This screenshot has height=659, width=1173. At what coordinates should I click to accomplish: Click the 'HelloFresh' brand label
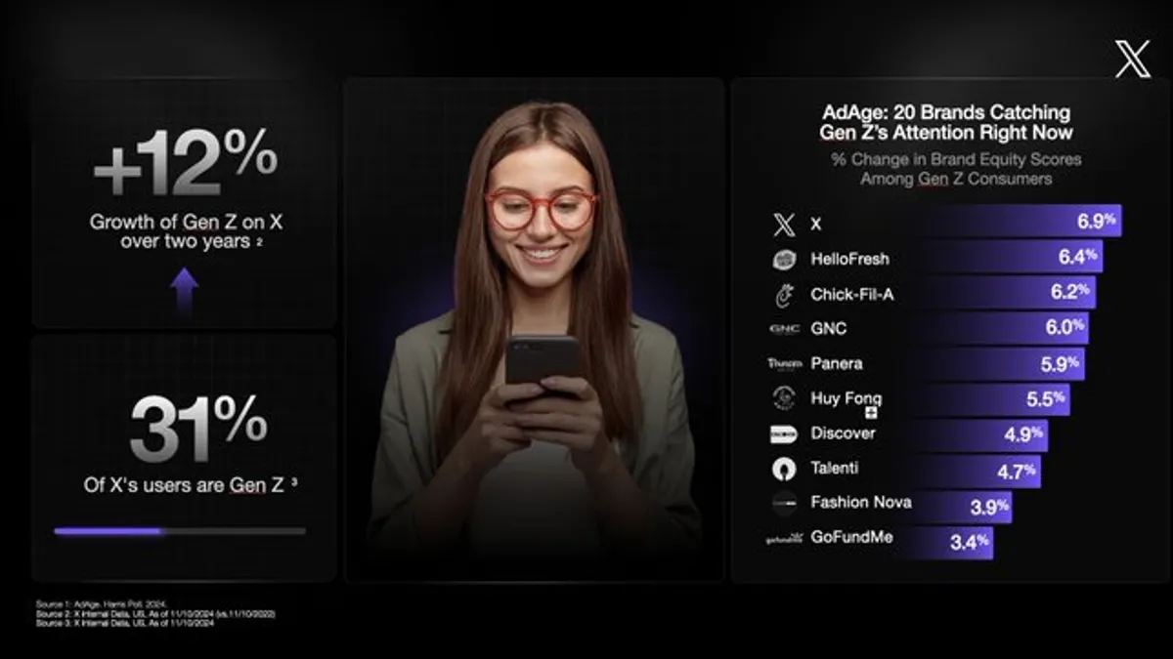point(849,260)
